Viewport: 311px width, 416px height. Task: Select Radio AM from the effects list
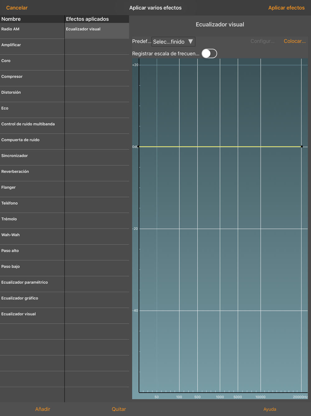[x=32, y=31]
